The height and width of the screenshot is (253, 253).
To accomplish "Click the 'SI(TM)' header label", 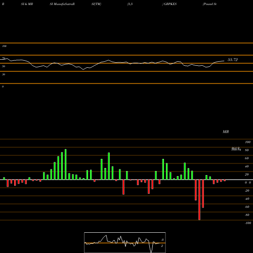I will point(96,4).
